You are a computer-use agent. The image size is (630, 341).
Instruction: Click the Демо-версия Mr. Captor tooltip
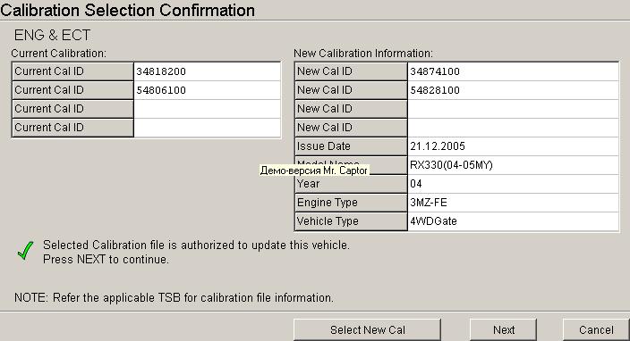coord(314,170)
